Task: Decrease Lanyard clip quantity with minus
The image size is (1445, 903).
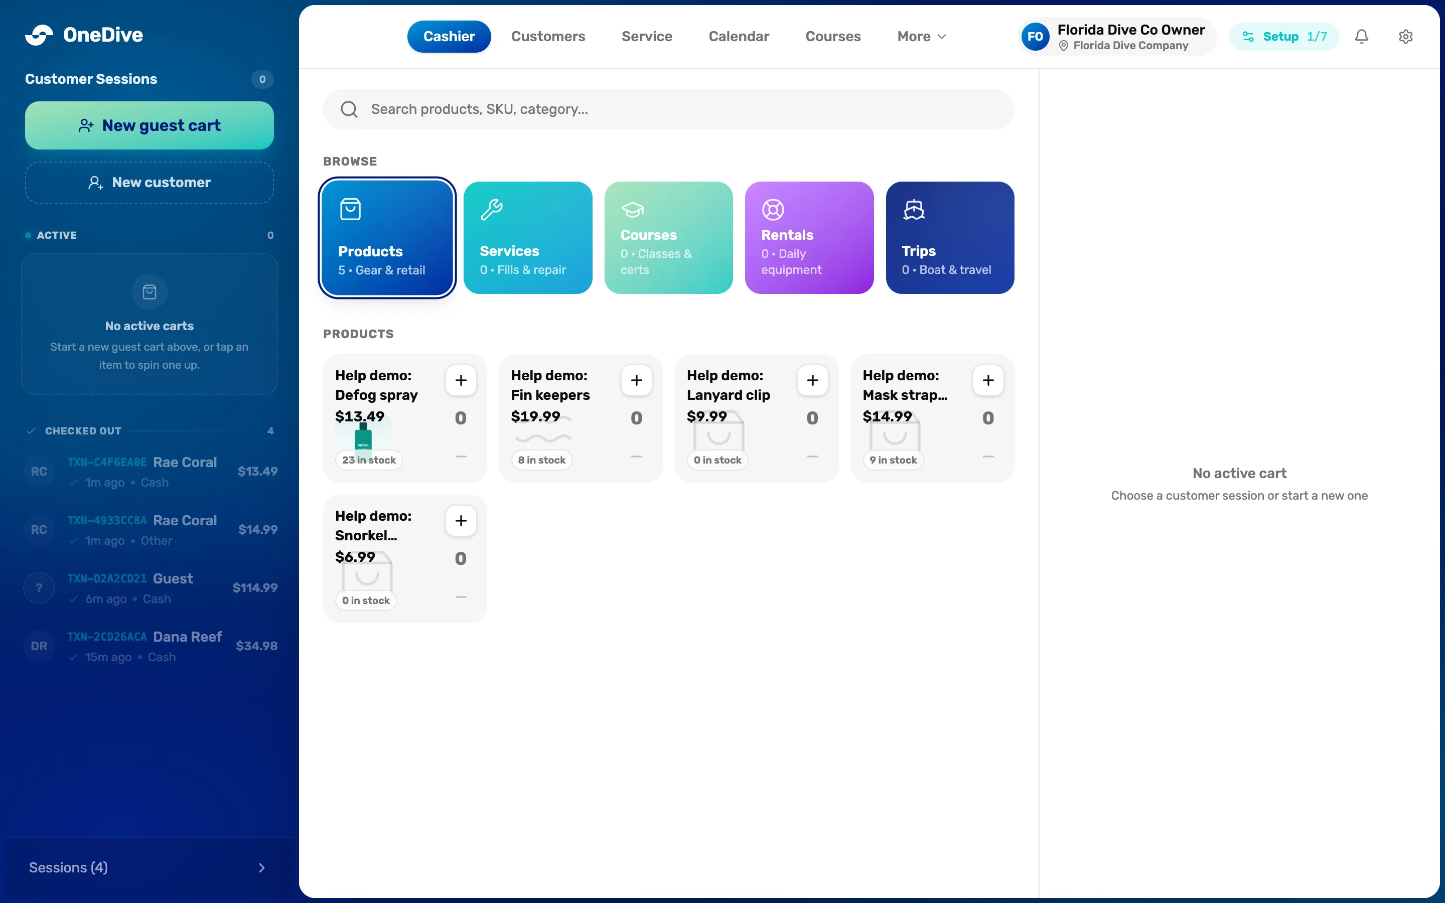Action: pyautogui.click(x=813, y=457)
